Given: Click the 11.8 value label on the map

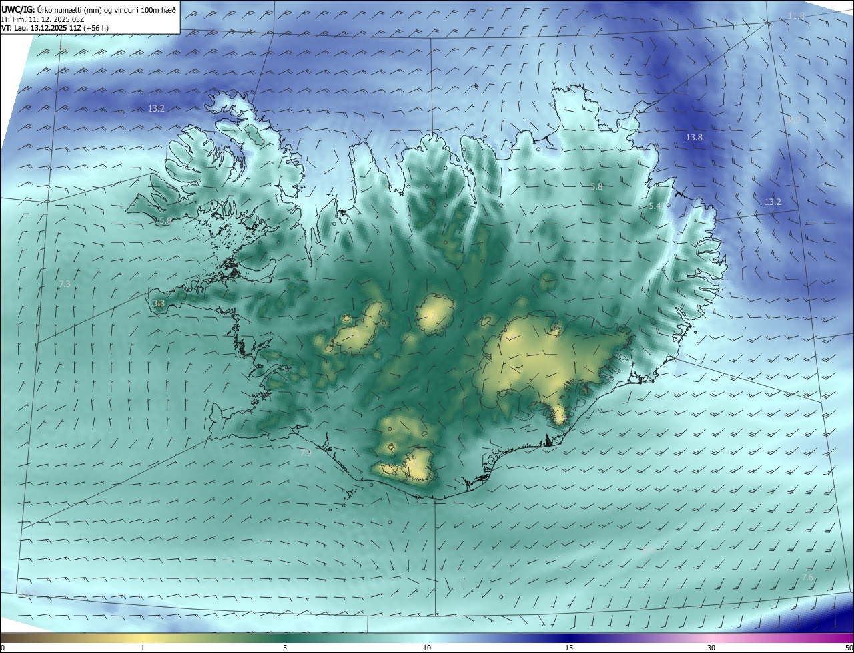Looking at the screenshot, I should tap(796, 16).
